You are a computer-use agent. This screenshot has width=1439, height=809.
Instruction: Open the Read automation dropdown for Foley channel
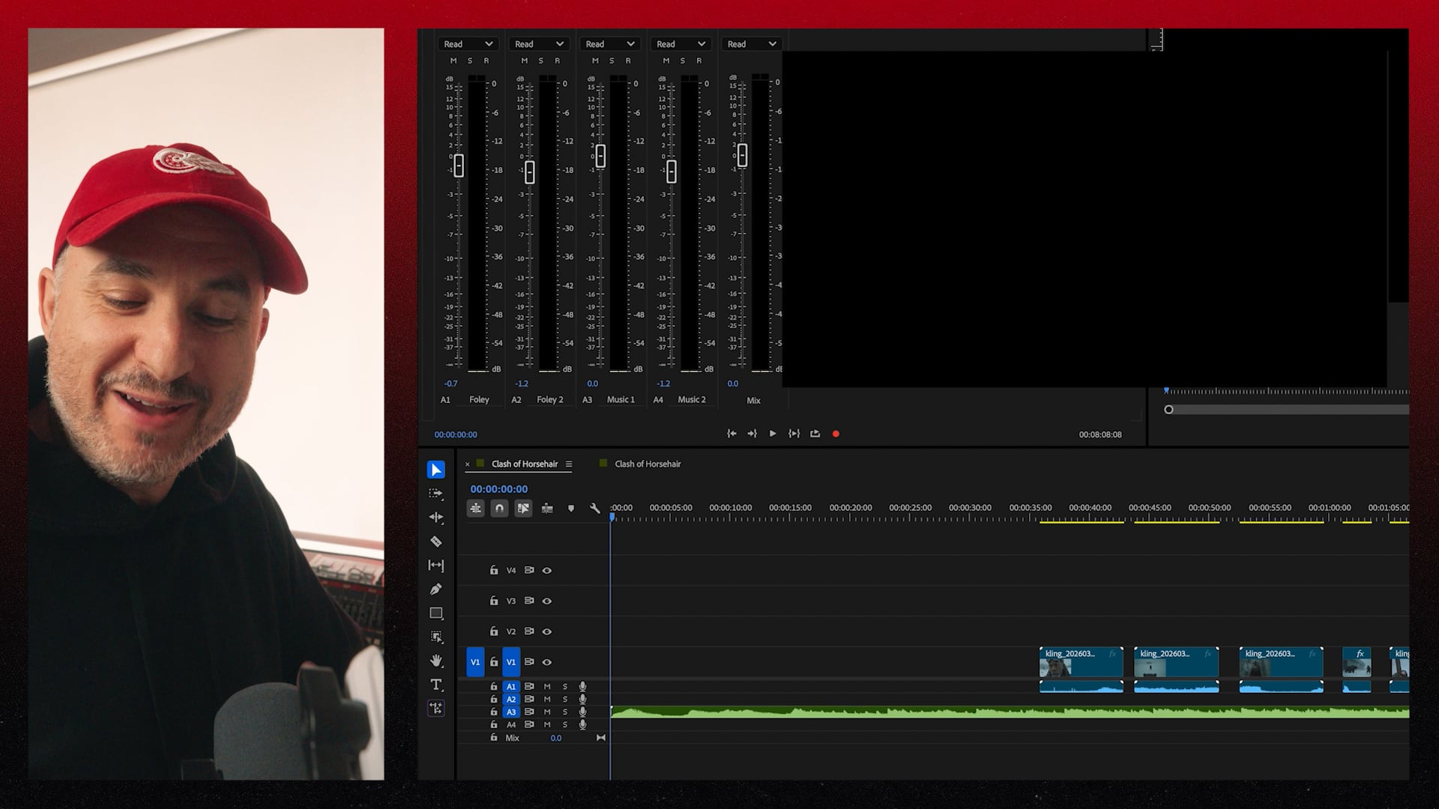468,43
